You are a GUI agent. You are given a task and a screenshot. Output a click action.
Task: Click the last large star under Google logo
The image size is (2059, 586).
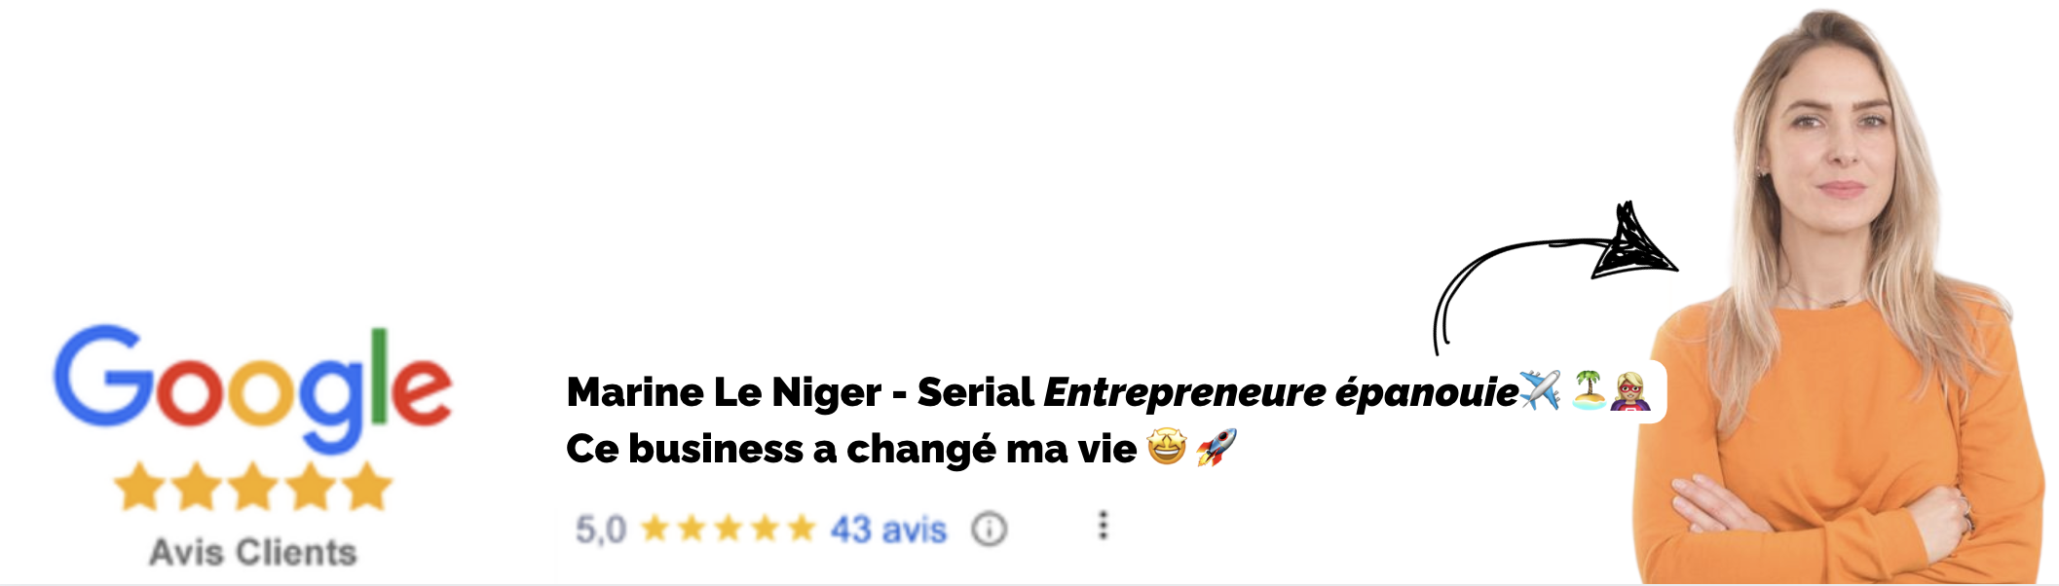368,487
